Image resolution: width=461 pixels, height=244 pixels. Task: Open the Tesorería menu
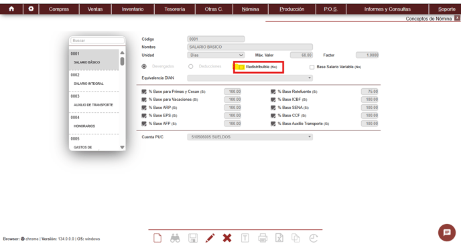(175, 9)
